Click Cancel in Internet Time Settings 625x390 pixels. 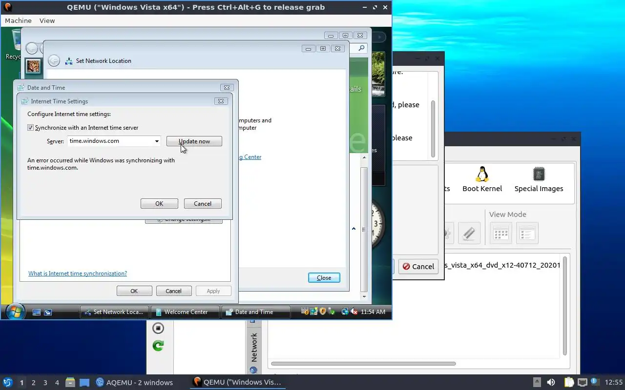[x=203, y=204]
